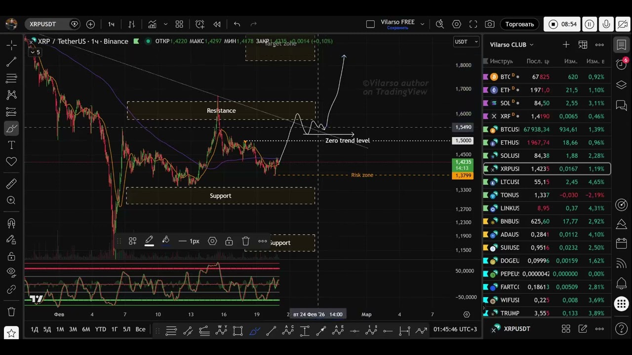Open the 1ч timeframe selector
This screenshot has width=632, height=355.
[111, 24]
